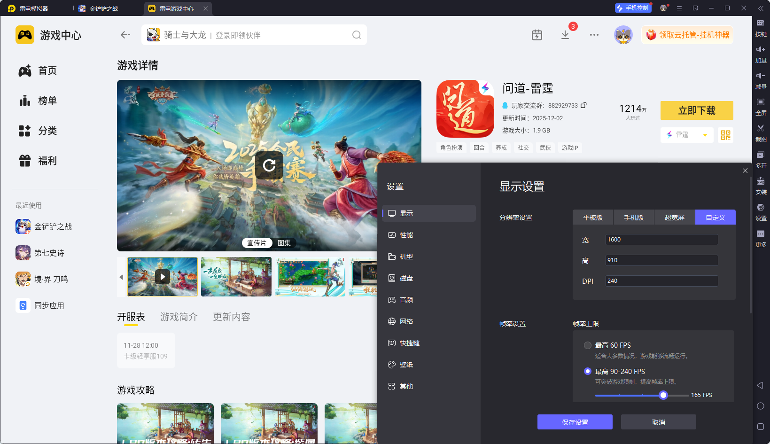Switch resolution to 手机版 tab
Image resolution: width=770 pixels, height=444 pixels.
(634, 218)
